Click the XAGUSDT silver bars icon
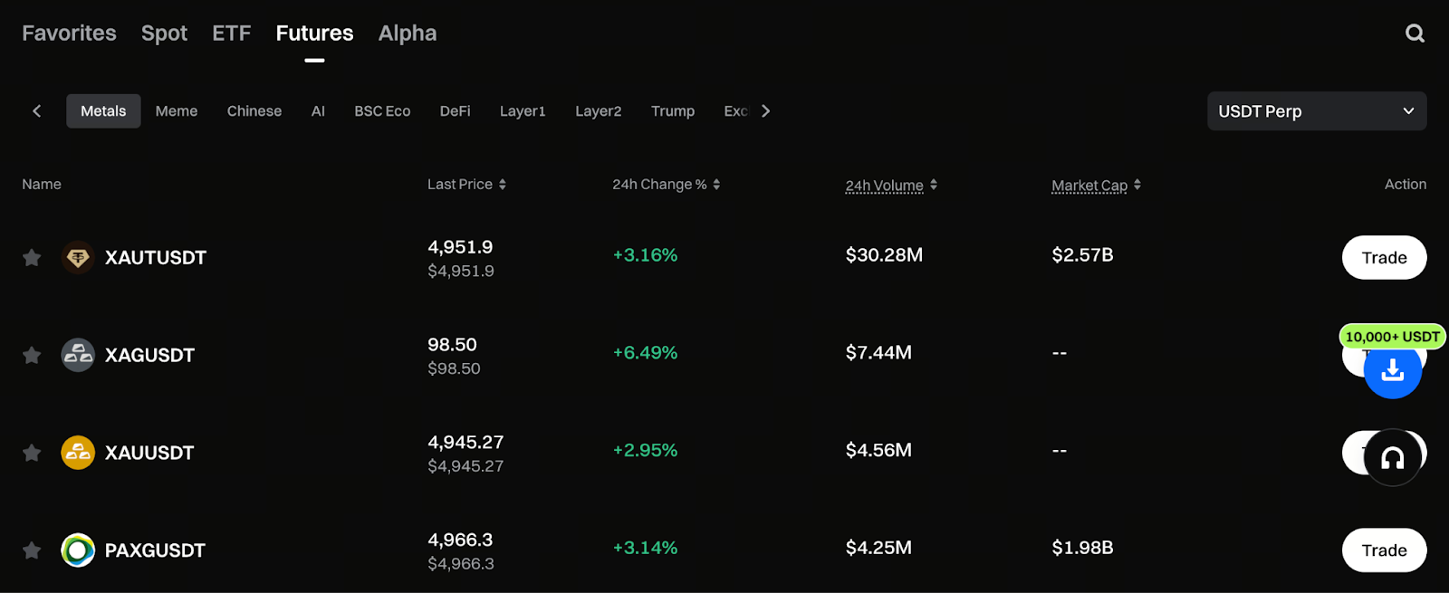1449x593 pixels. pyautogui.click(x=78, y=355)
